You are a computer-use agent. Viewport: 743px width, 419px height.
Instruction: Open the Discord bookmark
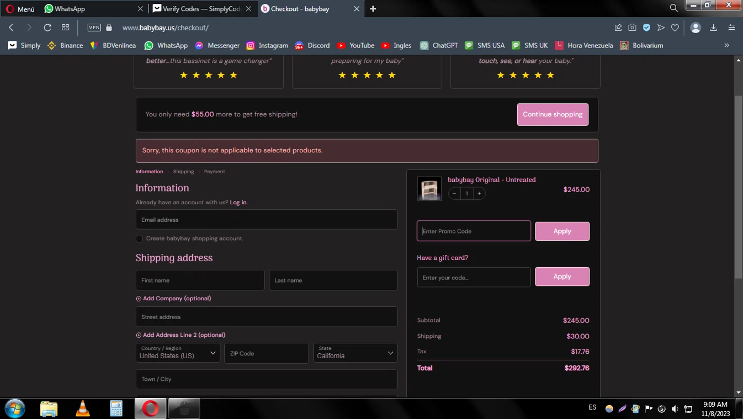point(312,46)
